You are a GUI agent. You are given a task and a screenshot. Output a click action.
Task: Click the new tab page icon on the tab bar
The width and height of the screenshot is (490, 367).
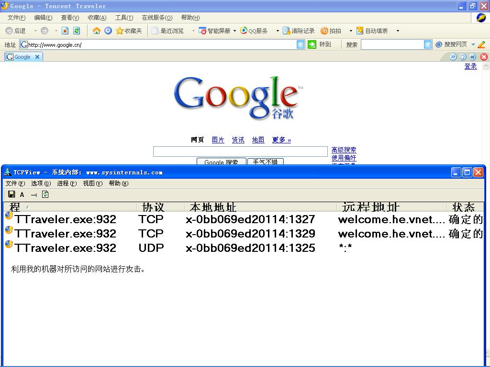click(x=463, y=57)
